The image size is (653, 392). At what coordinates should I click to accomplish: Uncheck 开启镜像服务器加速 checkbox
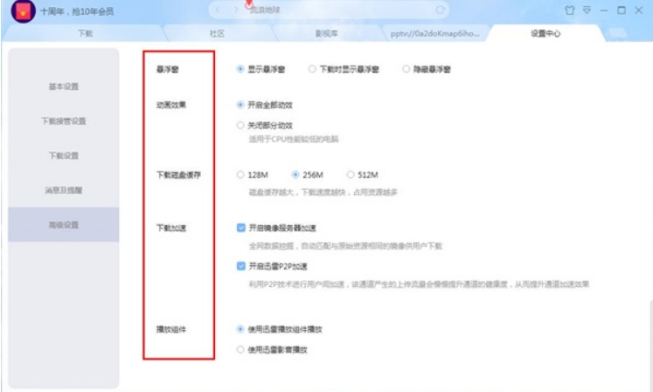pos(240,227)
